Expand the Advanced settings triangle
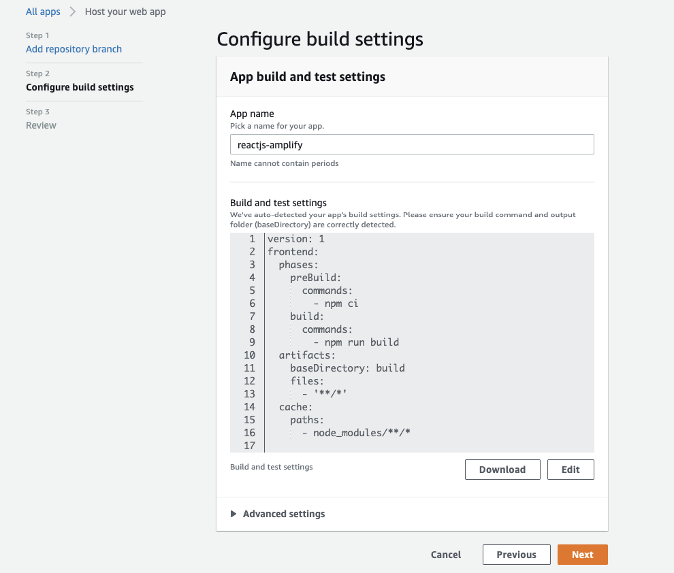Screen dimensions: 674x573 pyautogui.click(x=234, y=514)
